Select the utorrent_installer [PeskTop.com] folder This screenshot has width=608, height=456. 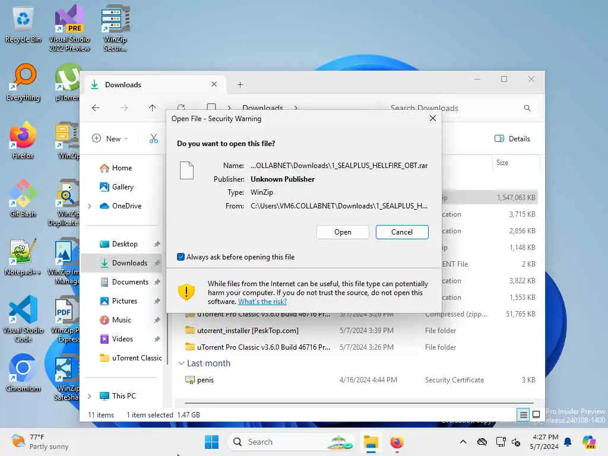point(360,331)
